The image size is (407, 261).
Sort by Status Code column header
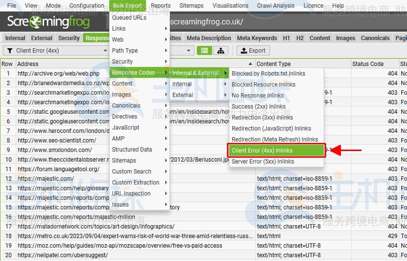tap(368, 64)
